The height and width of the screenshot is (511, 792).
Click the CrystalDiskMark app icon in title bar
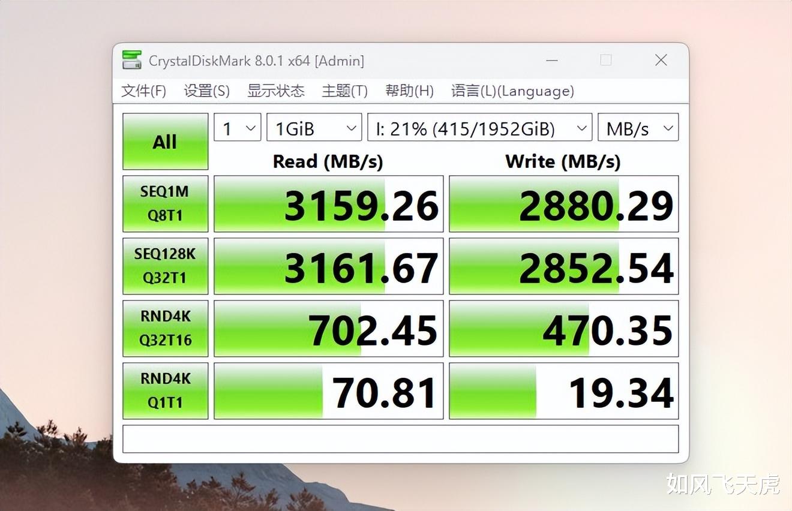(132, 60)
